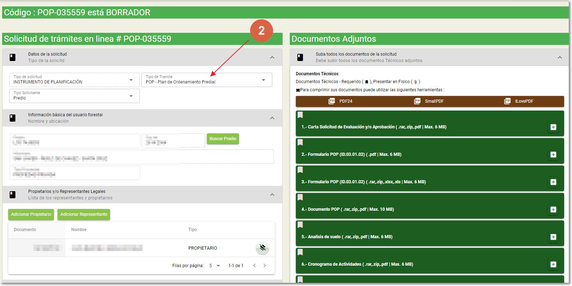Go to next page of owners table
Viewport: 572px width, 286px height.
(x=265, y=266)
